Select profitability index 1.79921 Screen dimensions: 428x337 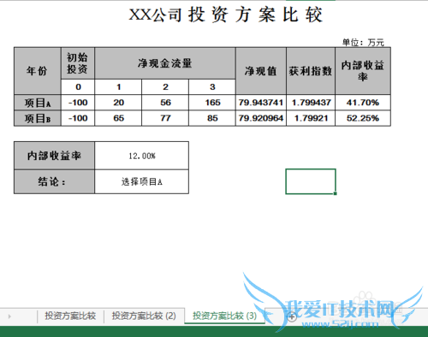point(311,118)
